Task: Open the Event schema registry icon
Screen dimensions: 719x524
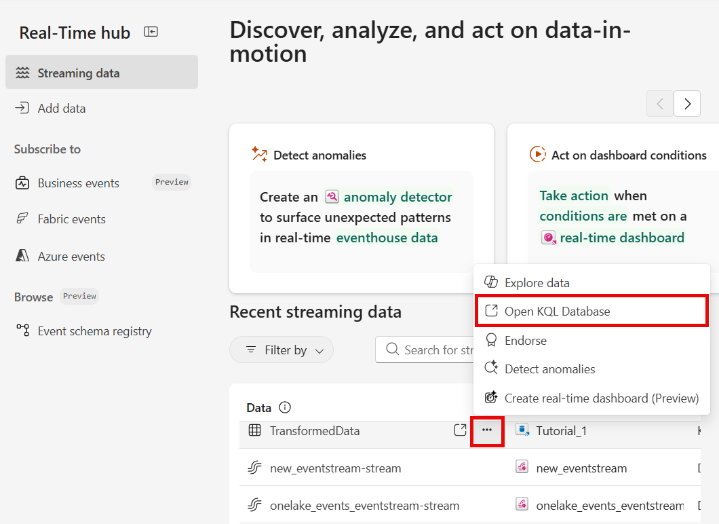Action: click(21, 331)
